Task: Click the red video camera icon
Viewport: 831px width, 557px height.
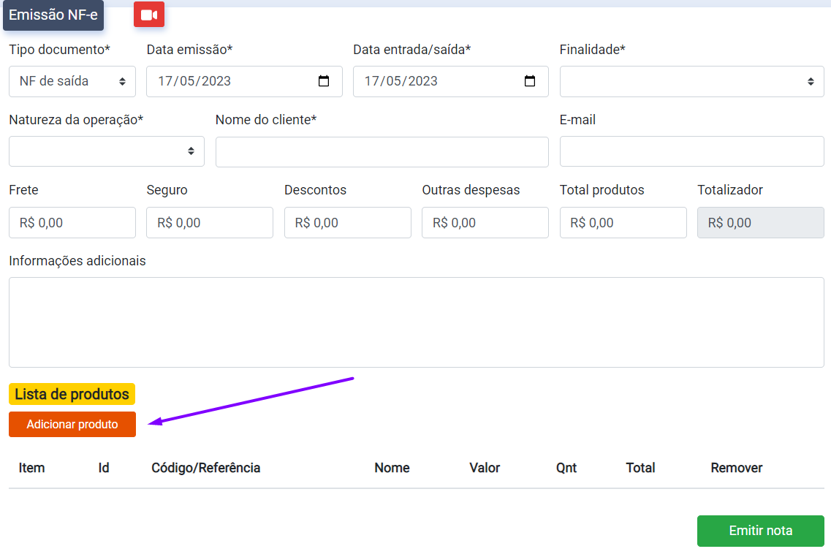Action: coord(149,15)
